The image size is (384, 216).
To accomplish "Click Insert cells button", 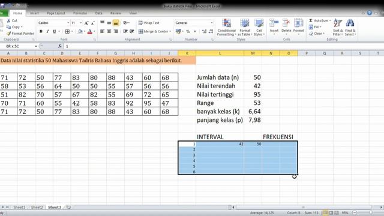I will pyautogui.click(x=274, y=27).
